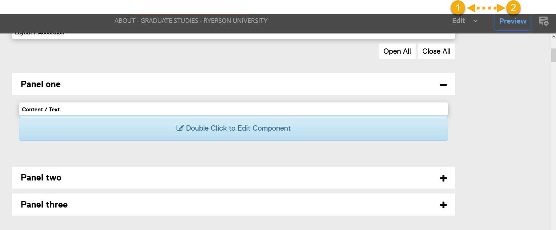
Task: Click the plus icon on Panel three
Action: [x=443, y=205]
